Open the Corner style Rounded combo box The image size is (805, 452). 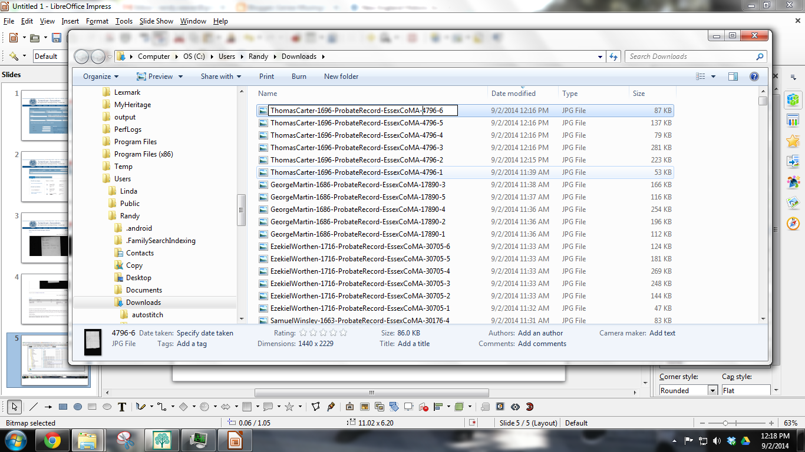tap(689, 390)
